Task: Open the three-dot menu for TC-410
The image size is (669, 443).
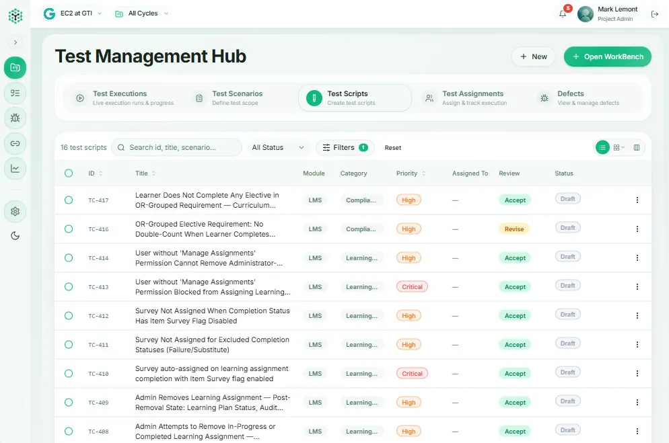Action: pyautogui.click(x=637, y=373)
